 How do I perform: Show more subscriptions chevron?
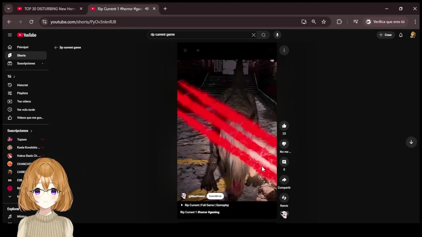pos(10,197)
